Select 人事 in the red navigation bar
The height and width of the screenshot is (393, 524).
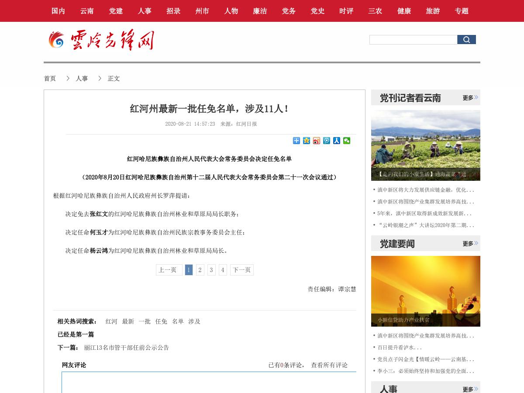click(x=145, y=11)
